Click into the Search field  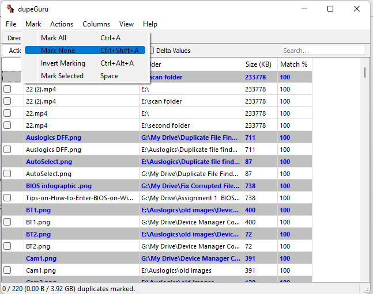(x=323, y=51)
